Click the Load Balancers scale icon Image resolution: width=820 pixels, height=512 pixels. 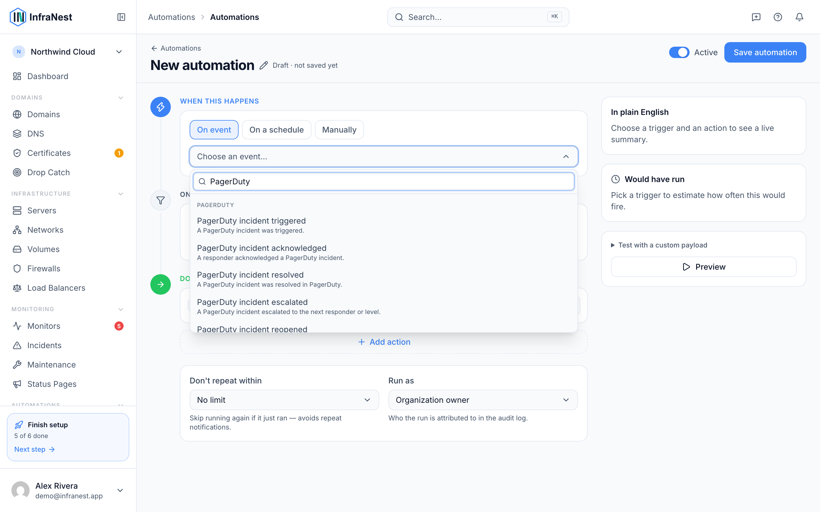17,288
